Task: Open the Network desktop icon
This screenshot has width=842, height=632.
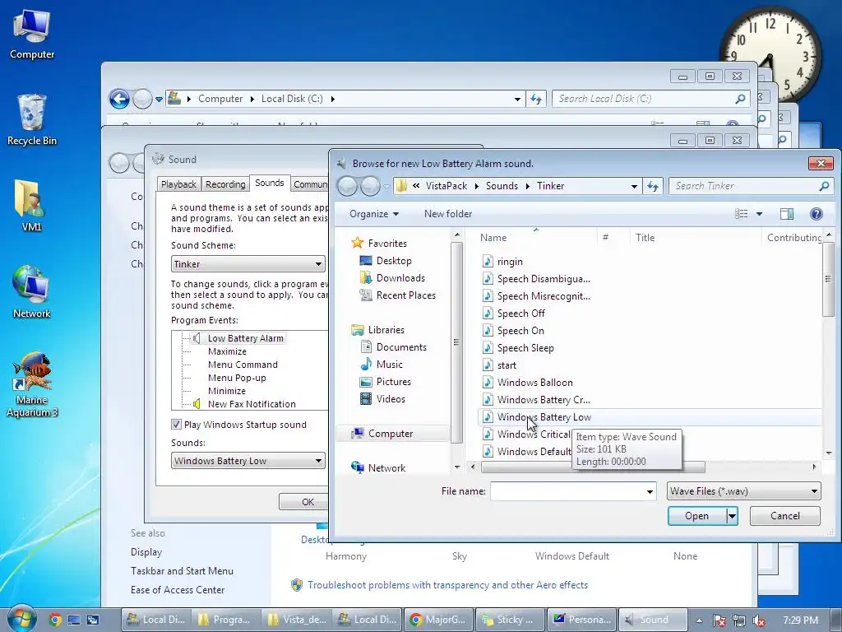Action: pyautogui.click(x=31, y=292)
